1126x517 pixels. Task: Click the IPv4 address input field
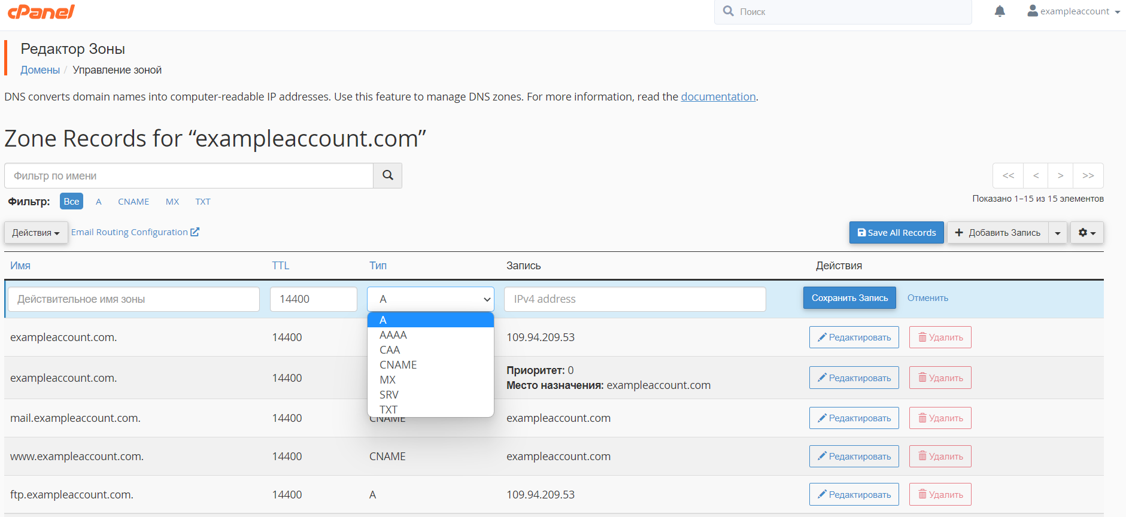[x=635, y=299]
